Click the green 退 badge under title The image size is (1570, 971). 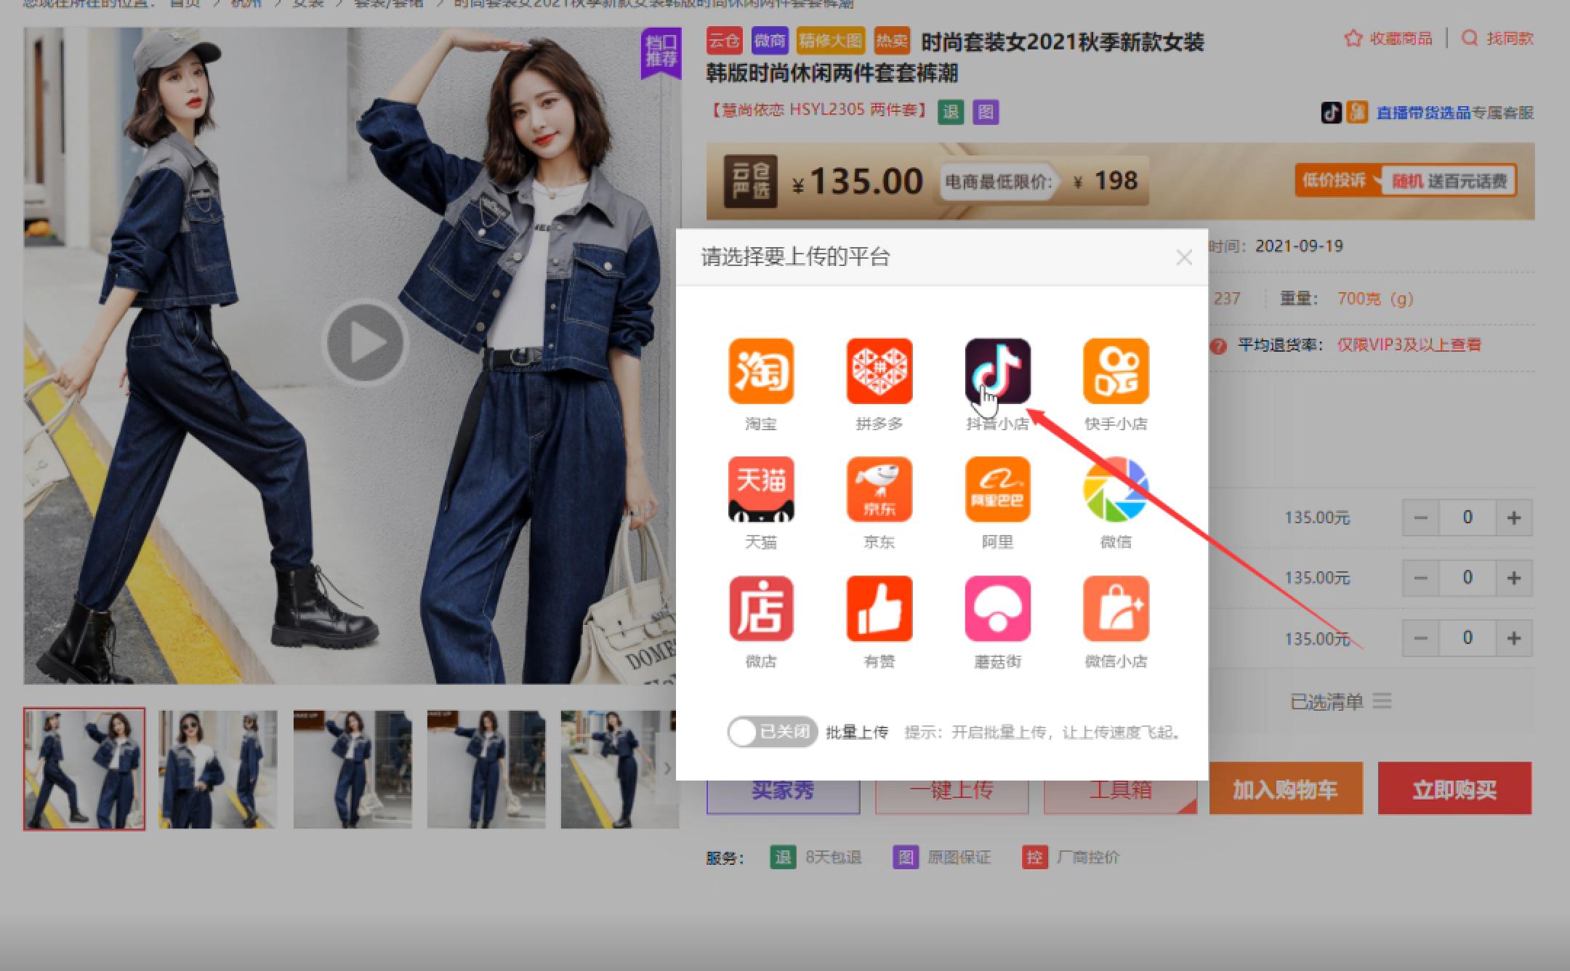[951, 111]
